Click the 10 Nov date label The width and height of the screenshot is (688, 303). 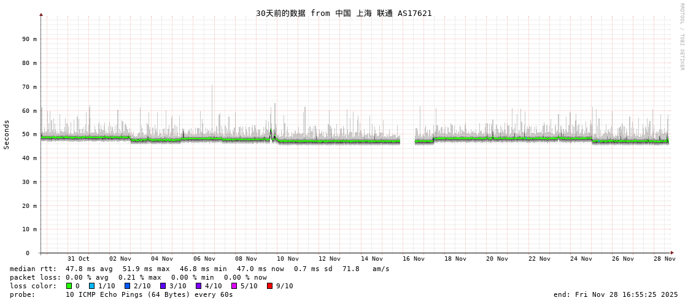pyautogui.click(x=288, y=259)
